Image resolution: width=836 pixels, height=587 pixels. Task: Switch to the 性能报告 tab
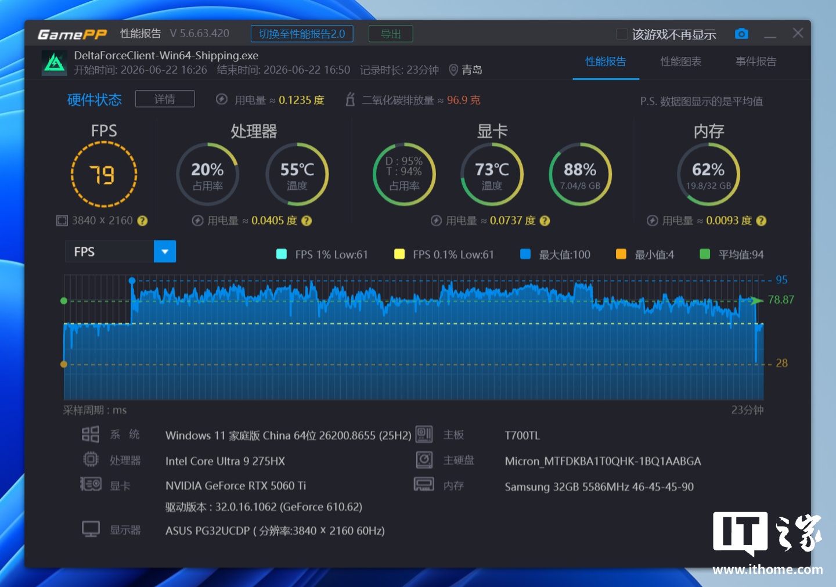[606, 62]
